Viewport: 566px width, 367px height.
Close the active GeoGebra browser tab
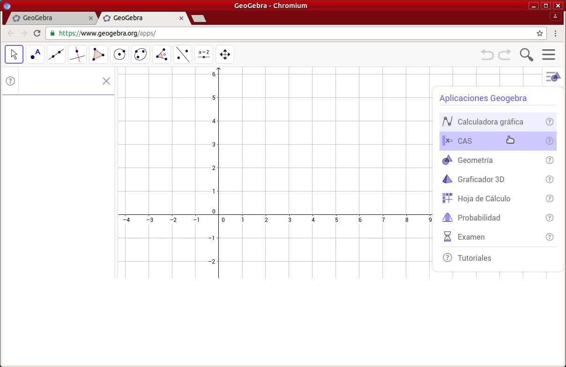[181, 18]
